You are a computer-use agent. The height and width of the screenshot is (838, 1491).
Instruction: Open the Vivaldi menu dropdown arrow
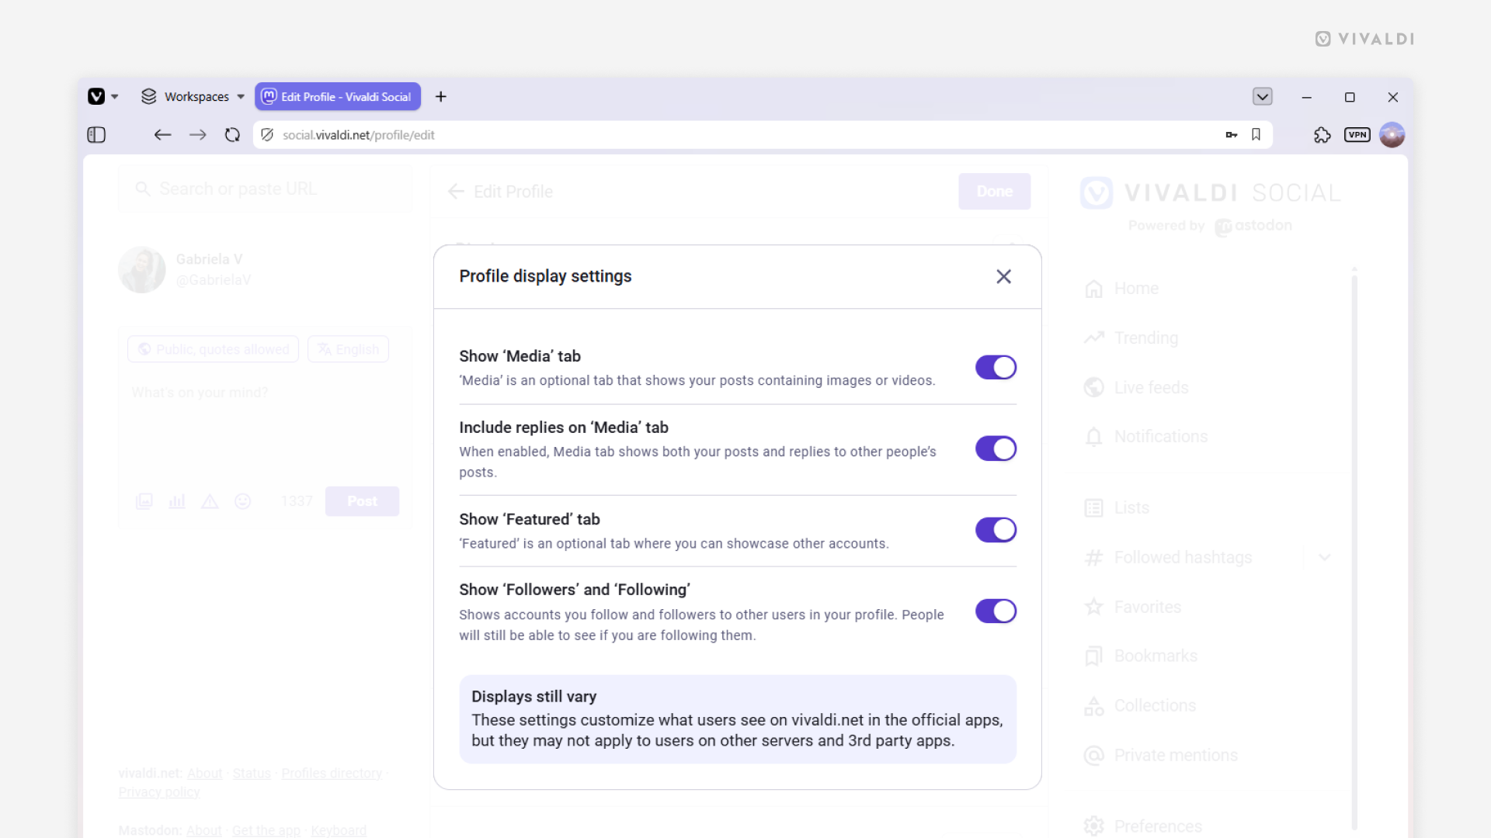click(x=115, y=97)
